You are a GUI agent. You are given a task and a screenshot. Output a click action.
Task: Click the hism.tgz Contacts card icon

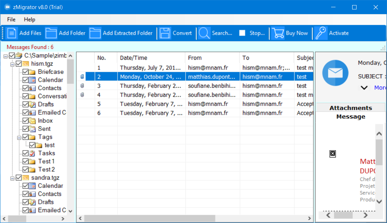point(32,88)
